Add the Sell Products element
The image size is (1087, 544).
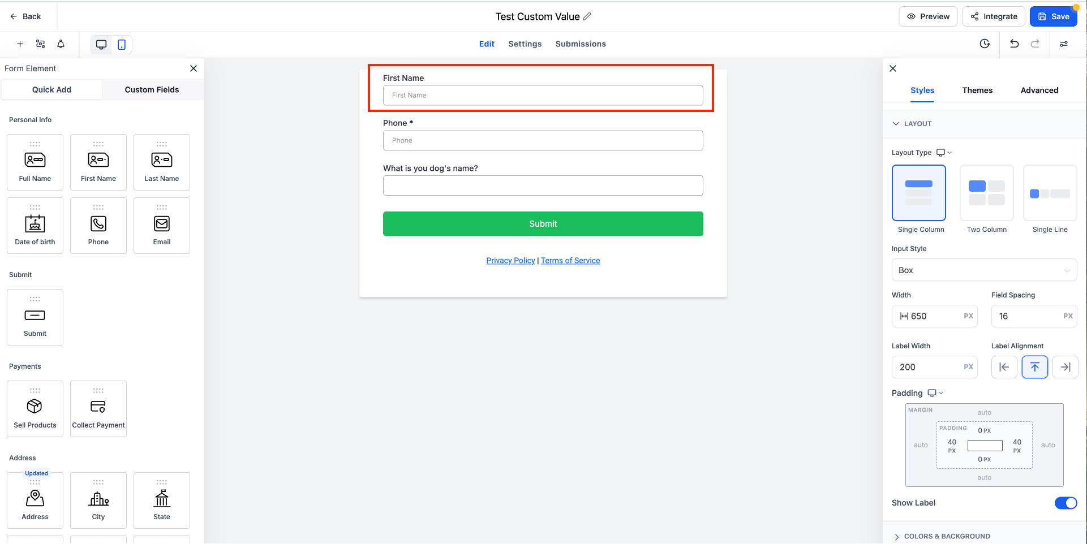coord(35,409)
